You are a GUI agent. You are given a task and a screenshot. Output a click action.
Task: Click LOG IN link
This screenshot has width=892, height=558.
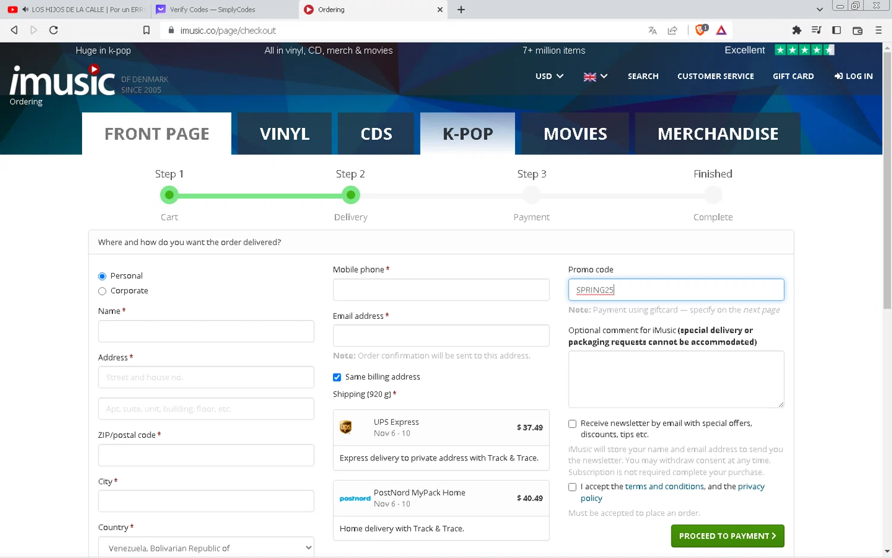pos(853,76)
